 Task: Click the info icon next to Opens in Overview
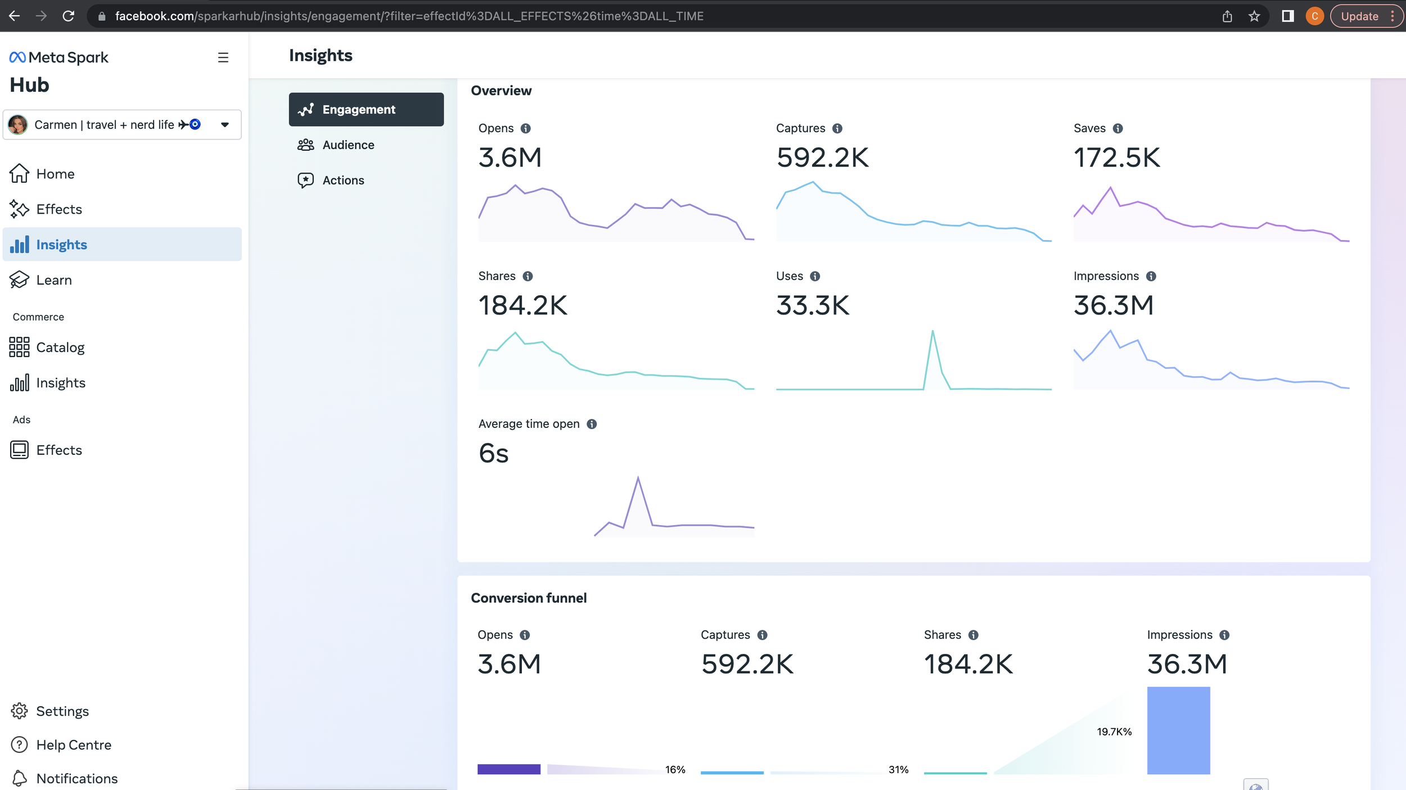(525, 128)
